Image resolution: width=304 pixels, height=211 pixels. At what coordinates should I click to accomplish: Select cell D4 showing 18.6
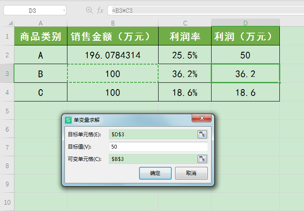pyautogui.click(x=245, y=92)
